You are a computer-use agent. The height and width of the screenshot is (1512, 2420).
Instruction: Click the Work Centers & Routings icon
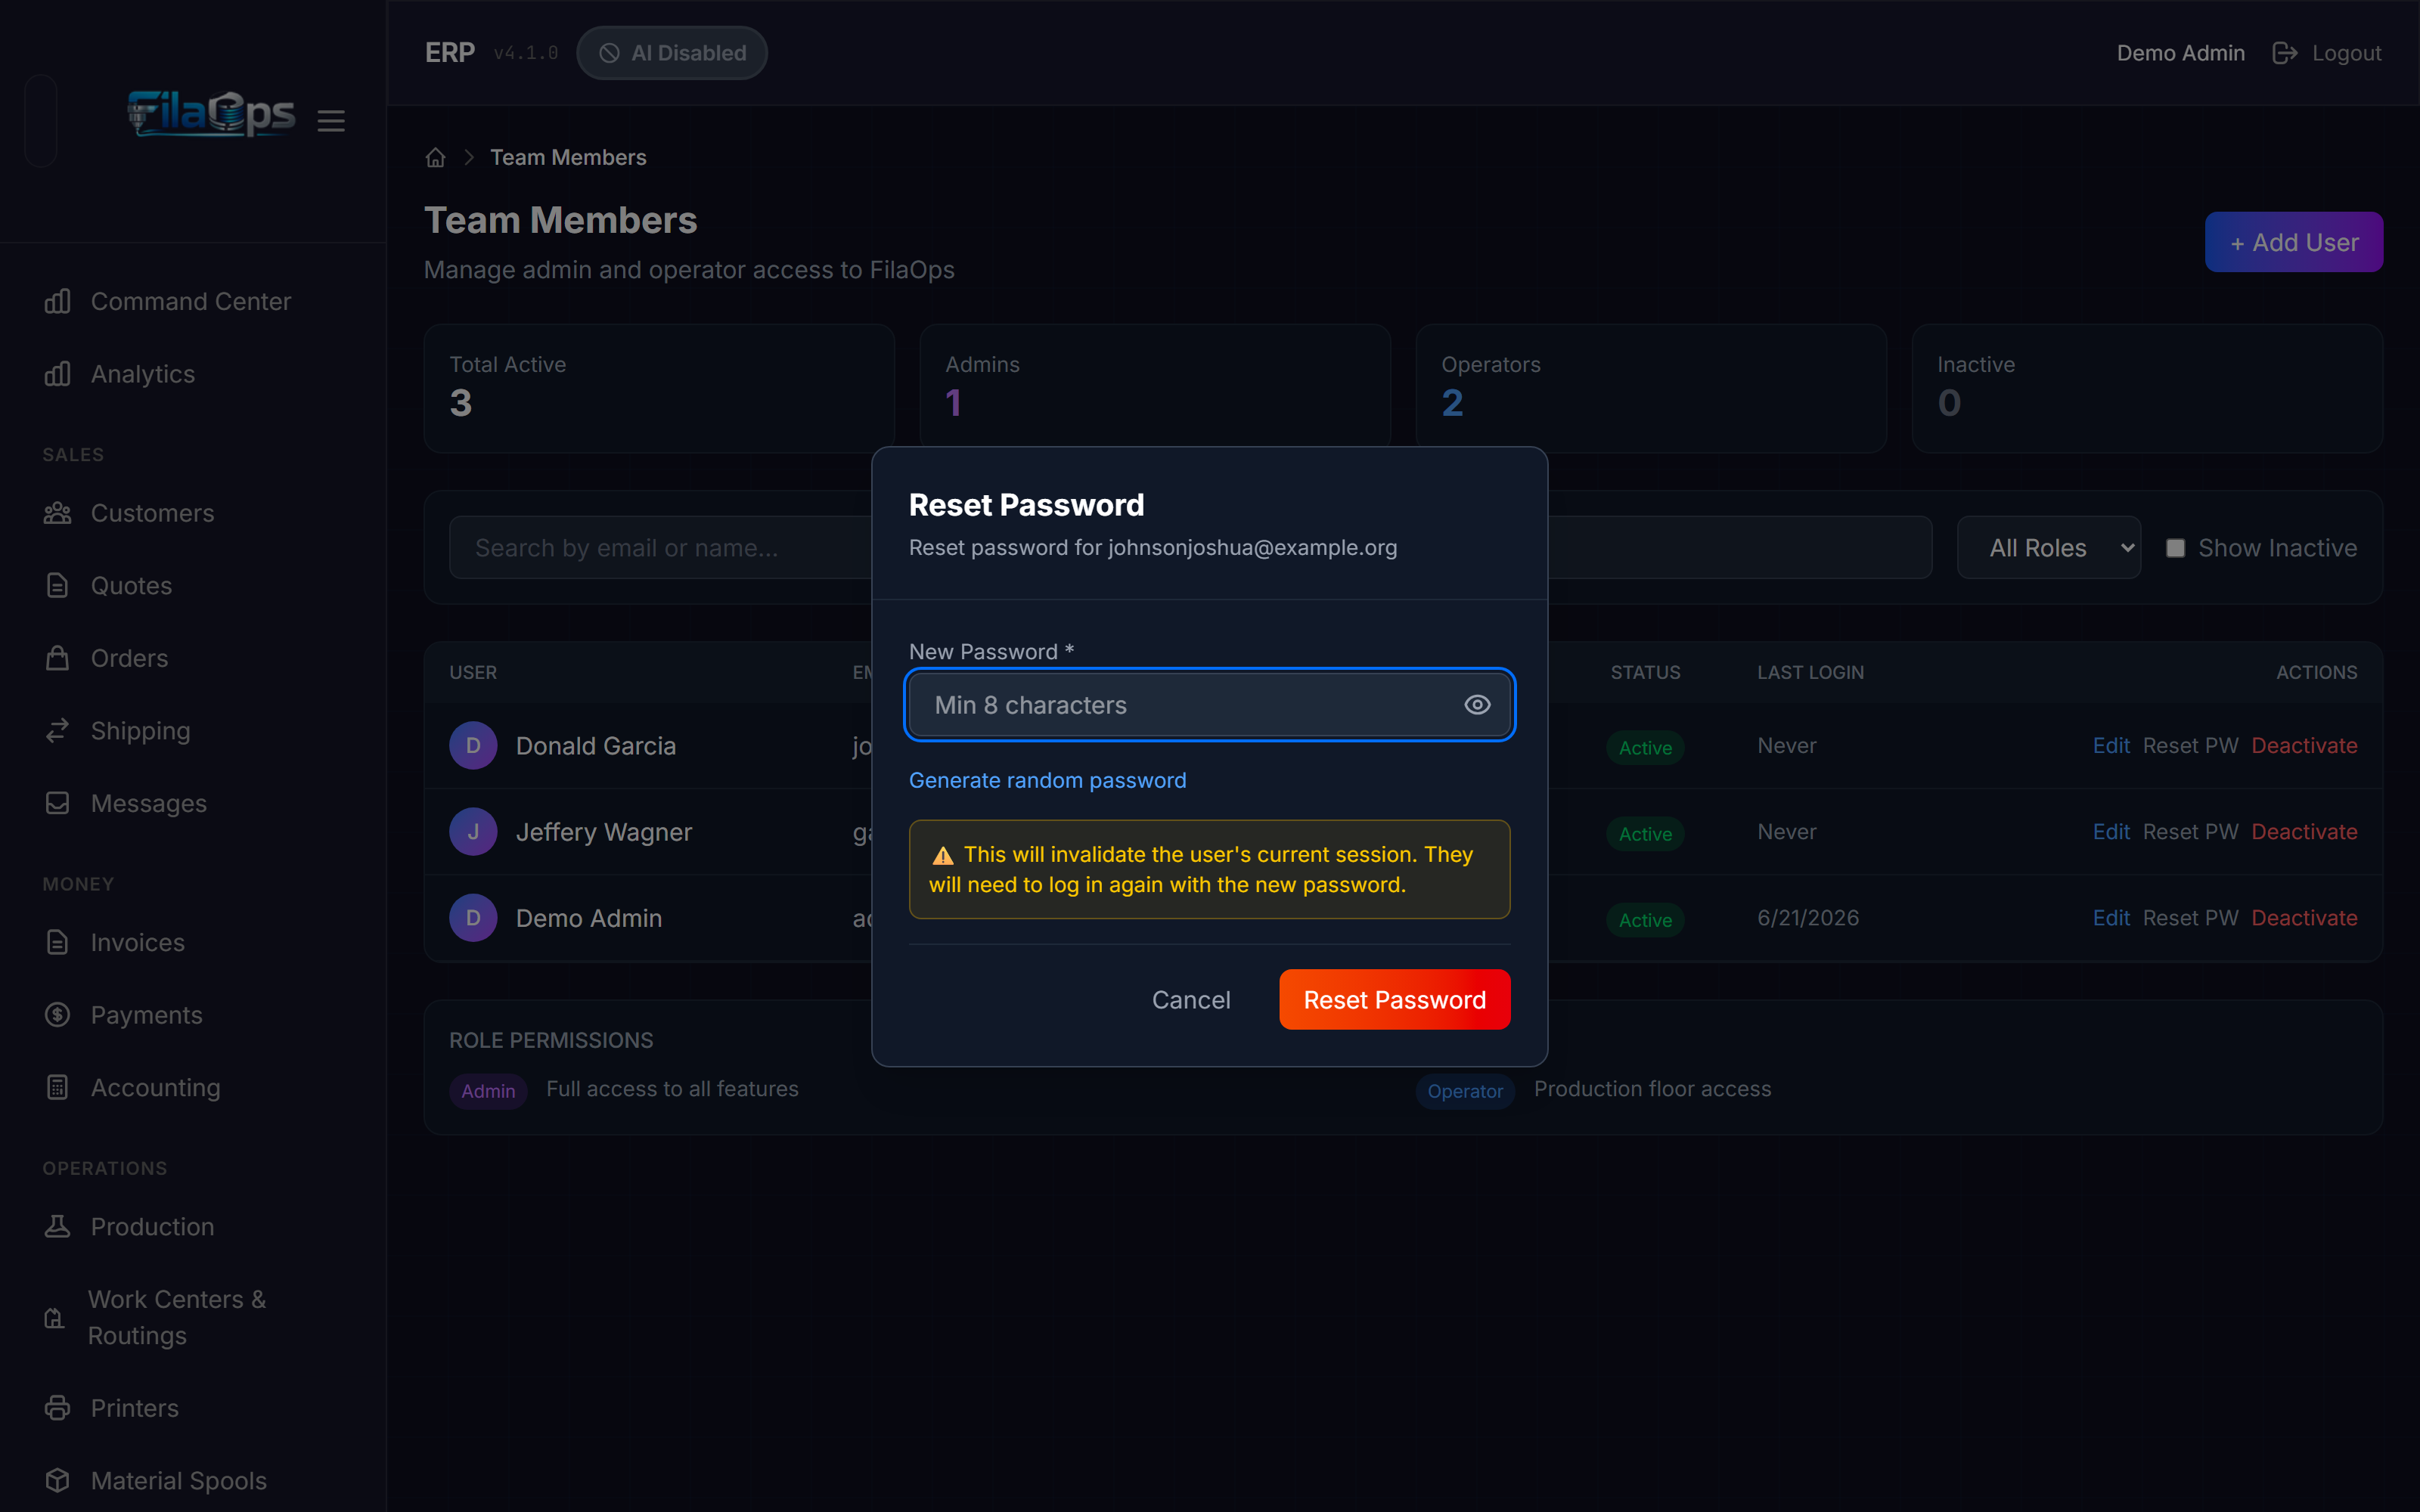click(55, 1318)
